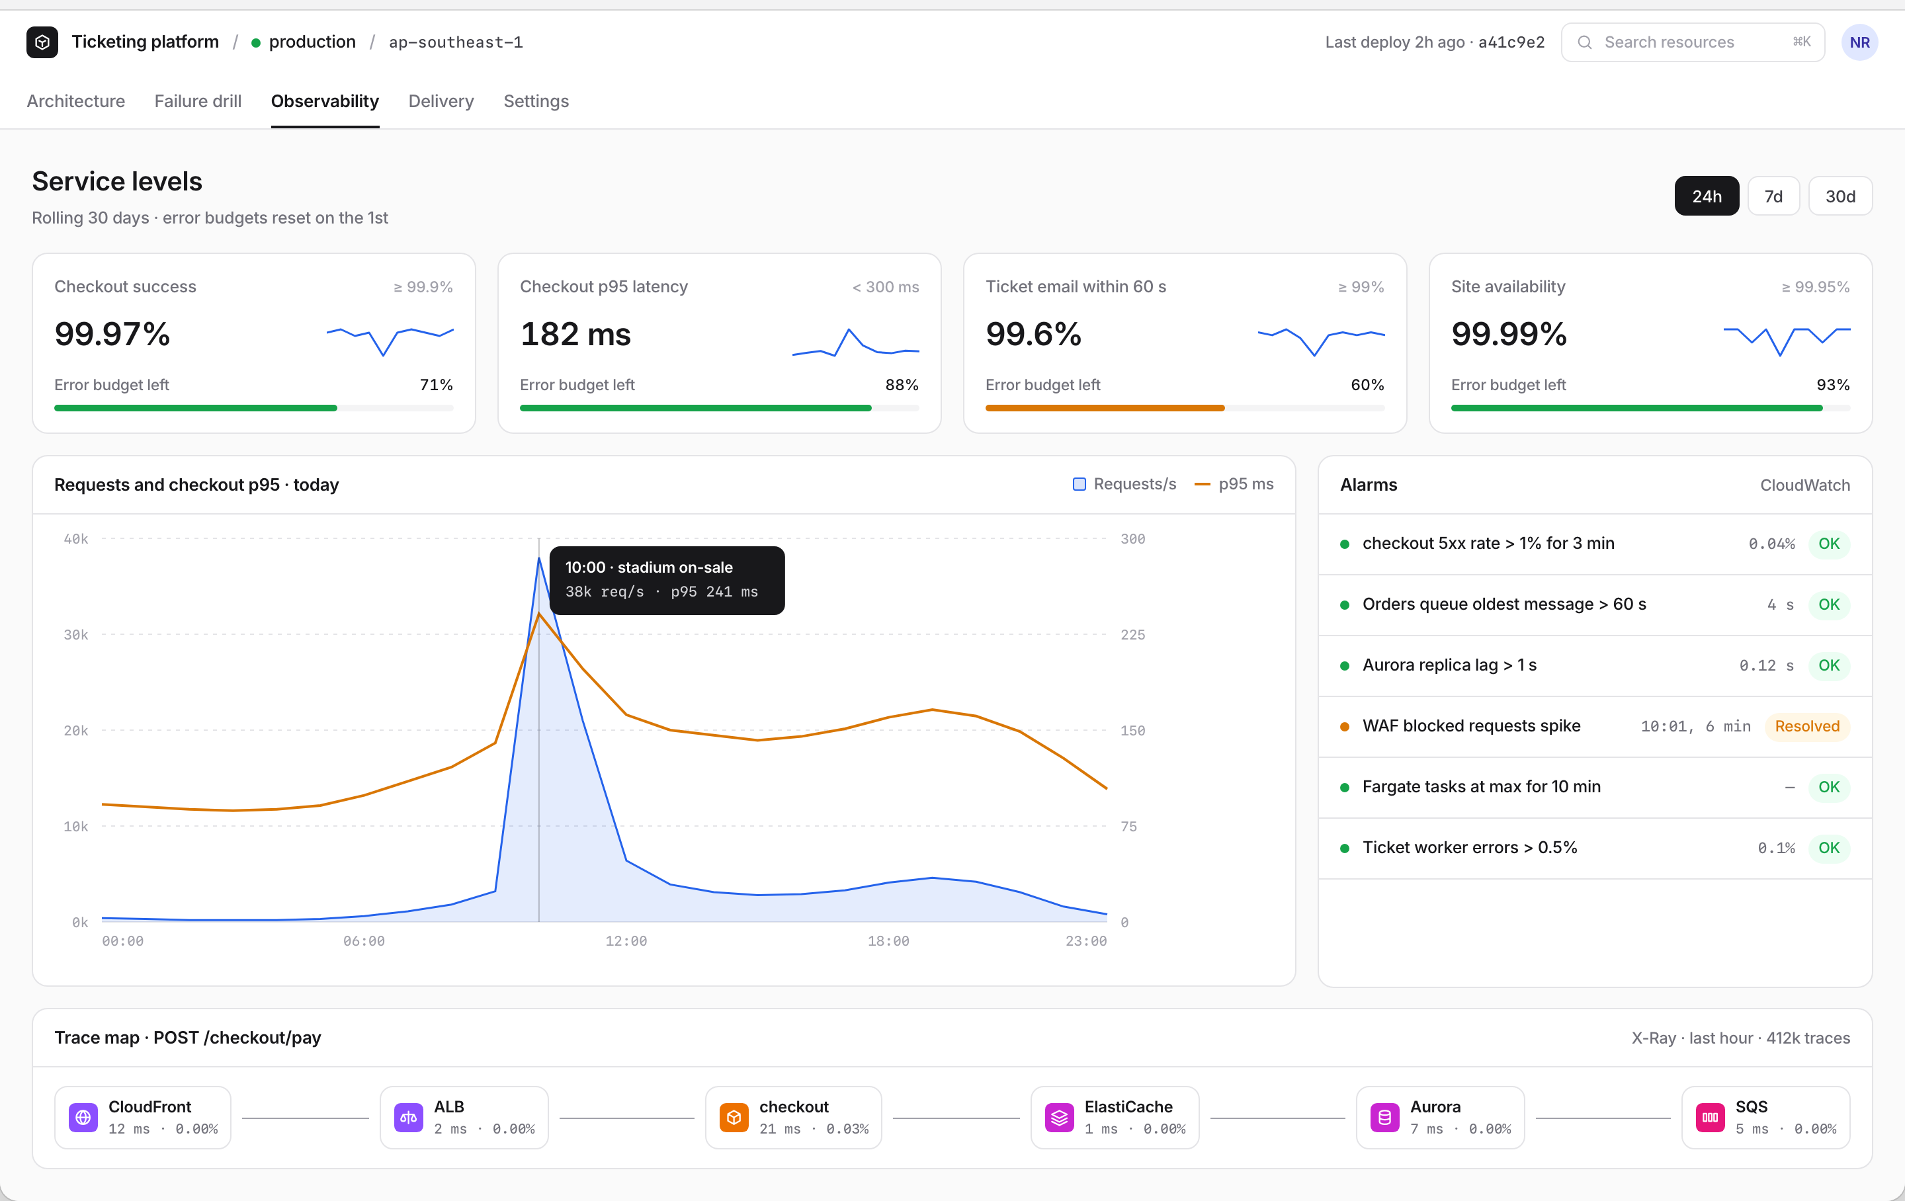Image resolution: width=1905 pixels, height=1201 pixels.
Task: Select the 7d time range
Action: click(1773, 196)
